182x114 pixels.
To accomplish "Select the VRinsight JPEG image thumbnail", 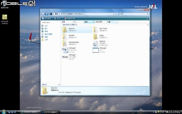I will (65, 57).
